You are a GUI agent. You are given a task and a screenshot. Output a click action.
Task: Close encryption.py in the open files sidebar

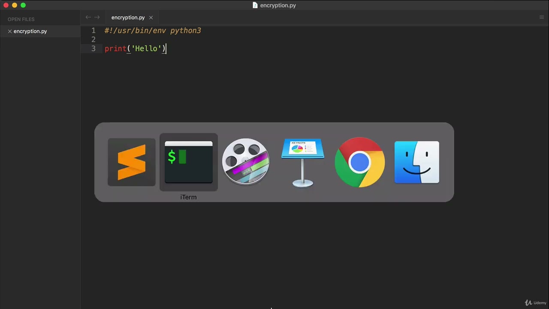pos(10,31)
